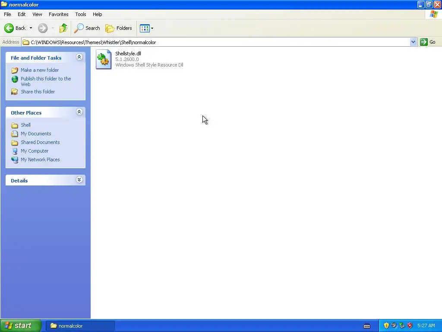Click the green Go arrow button
The height and width of the screenshot is (332, 442).
(x=424, y=42)
